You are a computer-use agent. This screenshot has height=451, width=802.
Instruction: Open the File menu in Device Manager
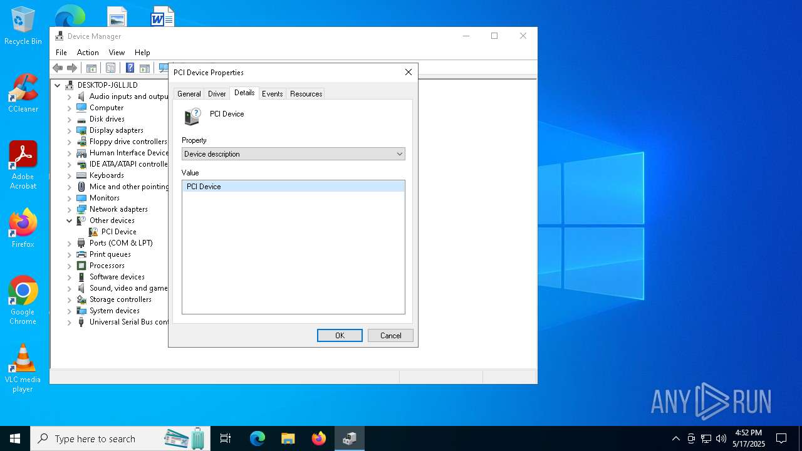click(61, 53)
